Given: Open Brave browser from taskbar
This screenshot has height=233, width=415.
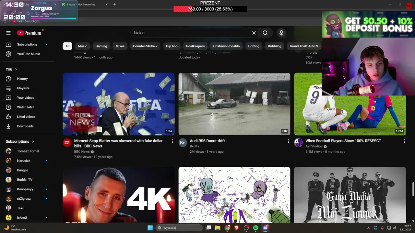Looking at the screenshot, I should click(236, 228).
